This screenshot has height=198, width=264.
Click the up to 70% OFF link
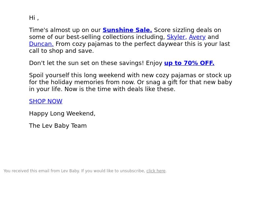(189, 63)
